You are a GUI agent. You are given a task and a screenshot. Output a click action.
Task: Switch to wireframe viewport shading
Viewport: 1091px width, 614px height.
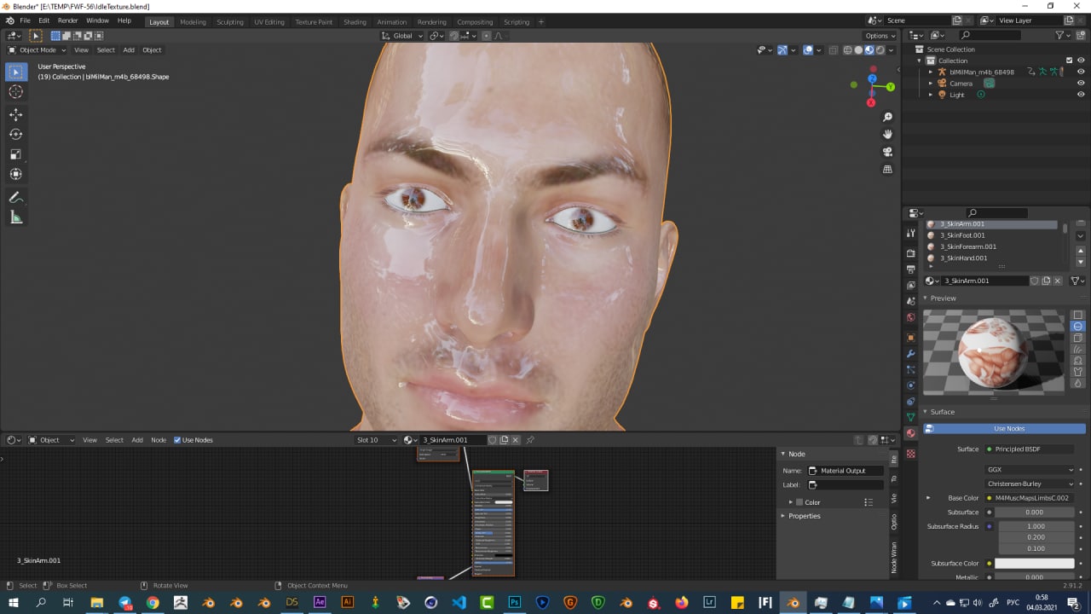847,49
